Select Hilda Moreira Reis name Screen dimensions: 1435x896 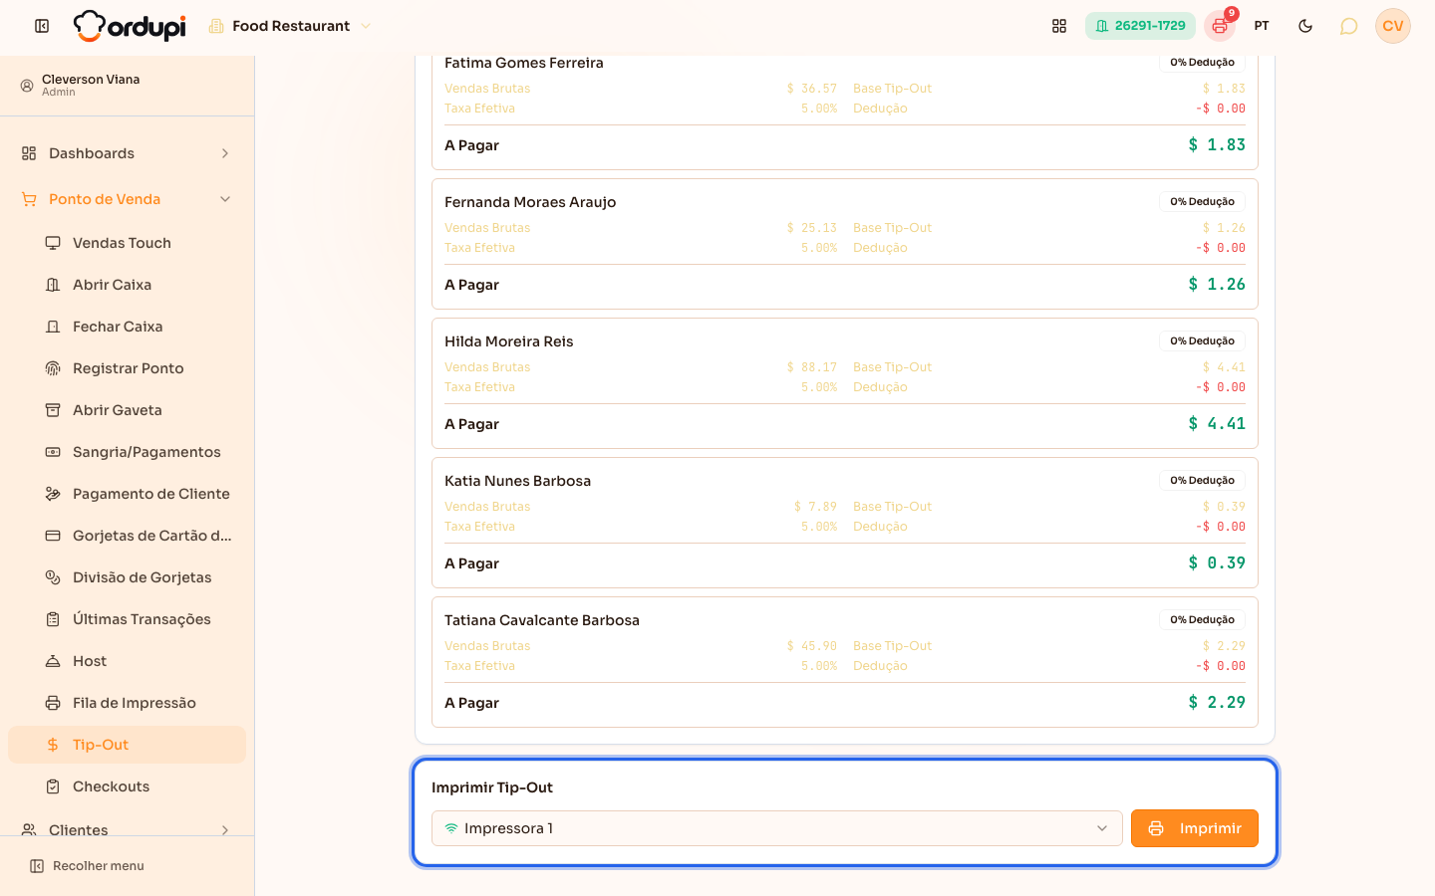click(x=509, y=341)
